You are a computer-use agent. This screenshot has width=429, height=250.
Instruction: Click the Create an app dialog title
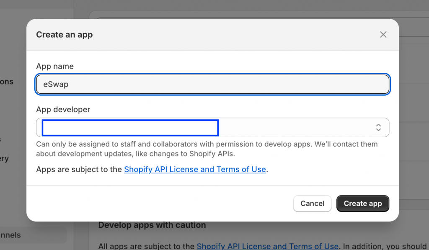65,35
